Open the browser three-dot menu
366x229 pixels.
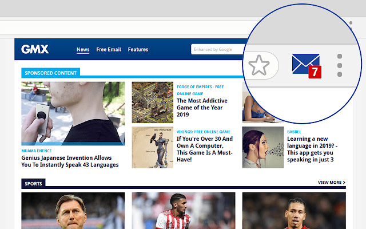340,65
